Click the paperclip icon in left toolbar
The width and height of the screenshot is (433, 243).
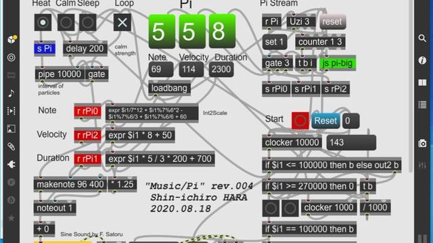[x=12, y=146]
